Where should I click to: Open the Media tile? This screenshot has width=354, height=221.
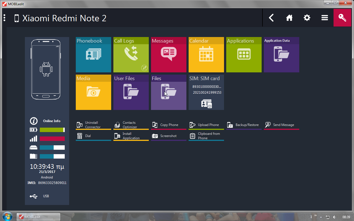(93, 92)
